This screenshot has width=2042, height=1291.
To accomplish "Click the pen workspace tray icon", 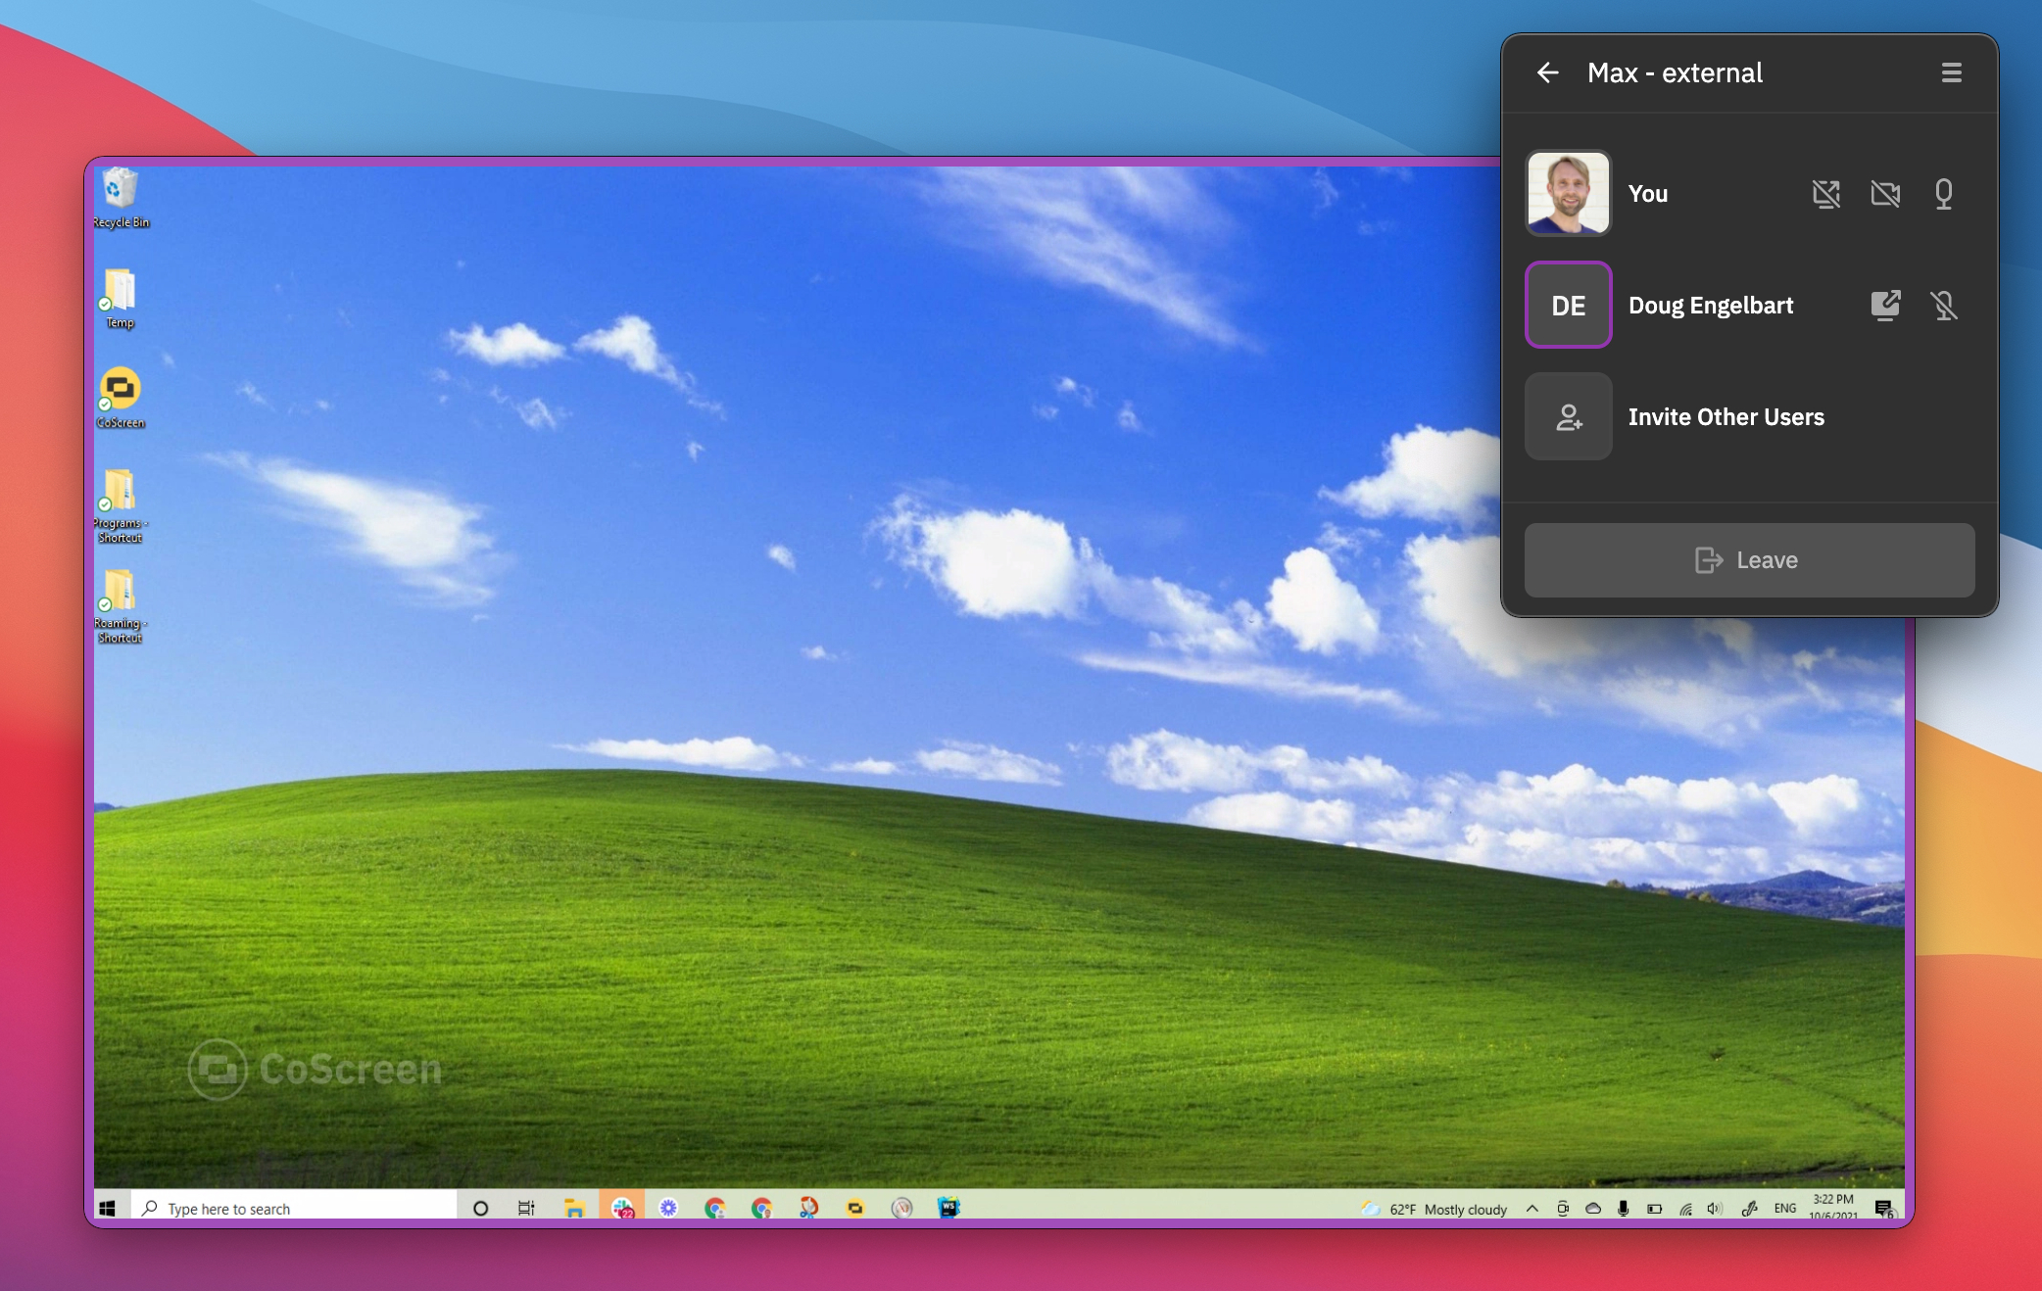I will pos(1749,1209).
